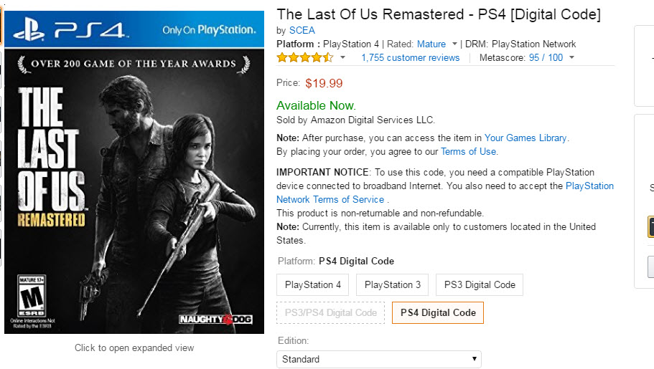Choose the unavailable PS3/PS4 Digital Code option

331,312
